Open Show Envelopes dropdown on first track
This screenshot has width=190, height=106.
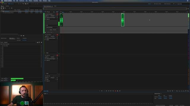tap(52, 27)
